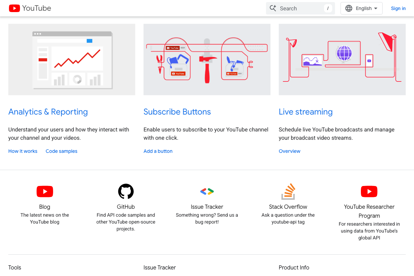Click the Stack Overflow title text
Image resolution: width=414 pixels, height=276 pixels.
(288, 207)
